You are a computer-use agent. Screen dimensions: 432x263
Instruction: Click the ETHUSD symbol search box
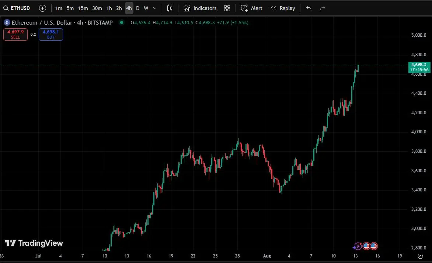17,8
